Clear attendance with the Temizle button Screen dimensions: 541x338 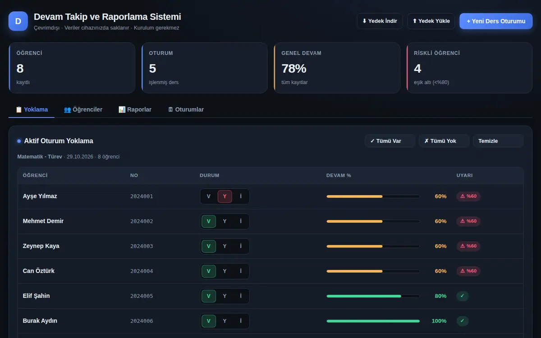[x=498, y=141]
